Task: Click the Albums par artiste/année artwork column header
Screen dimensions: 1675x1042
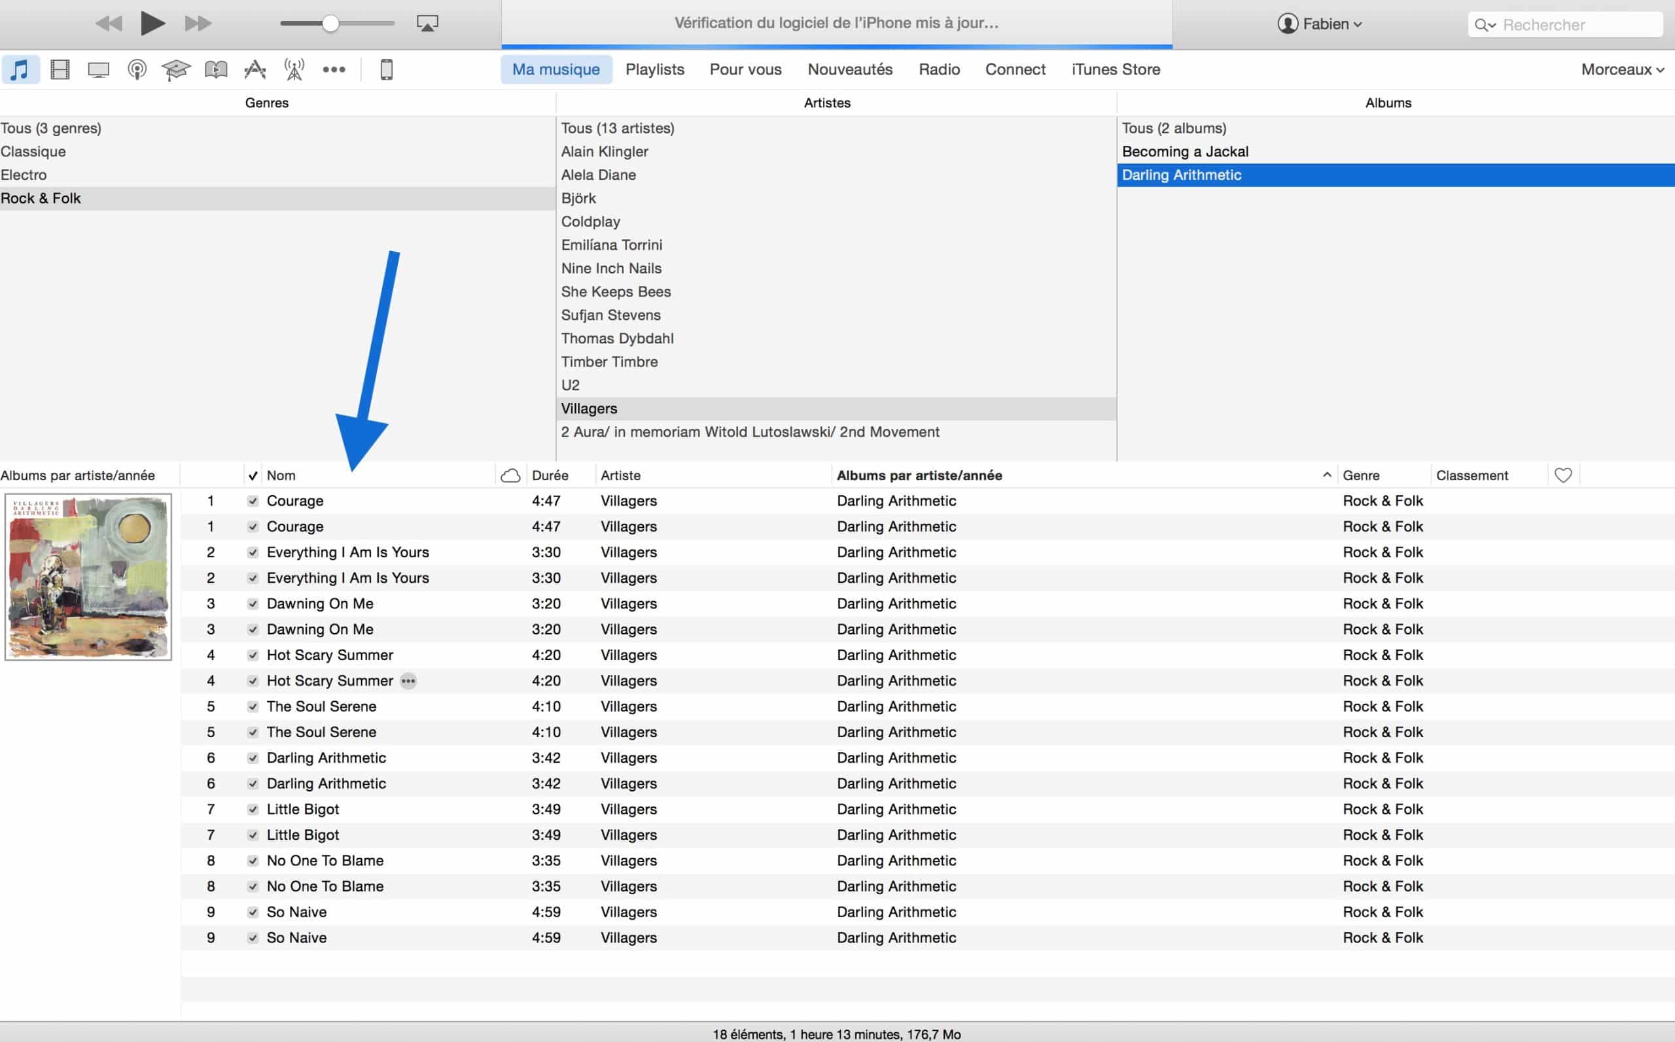Action: [90, 476]
